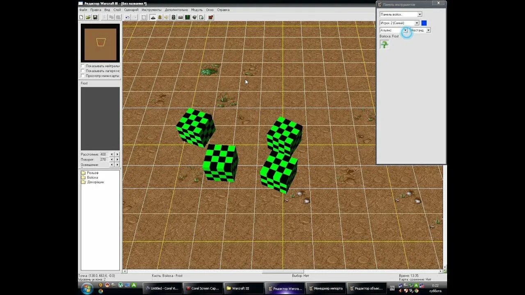Undo last action via toolbar arrow
This screenshot has height=295, width=525.
[128, 17]
